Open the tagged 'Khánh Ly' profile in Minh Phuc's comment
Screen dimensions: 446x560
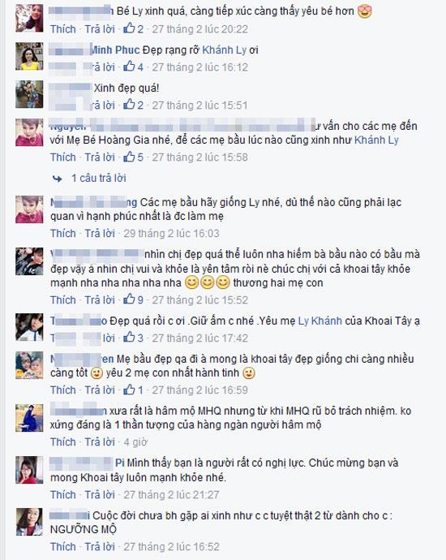224,50
